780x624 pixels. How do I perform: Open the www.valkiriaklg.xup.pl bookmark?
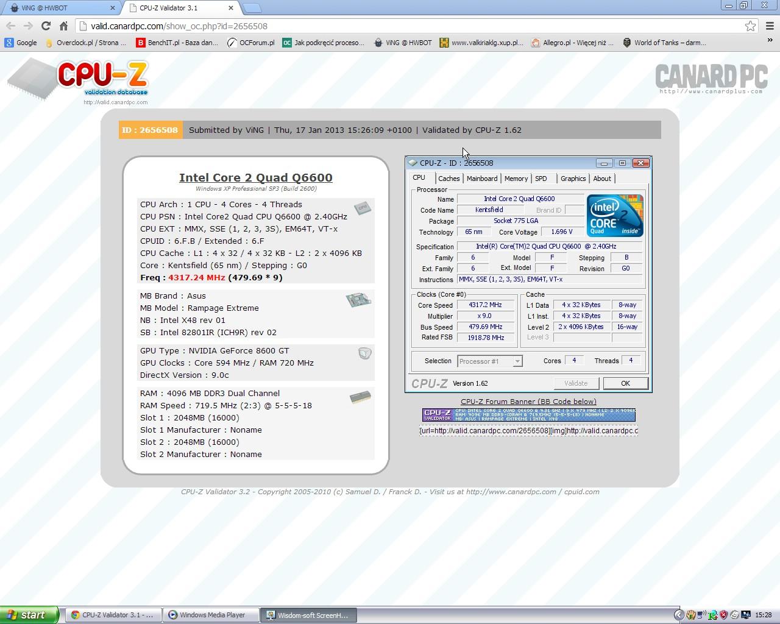click(481, 43)
